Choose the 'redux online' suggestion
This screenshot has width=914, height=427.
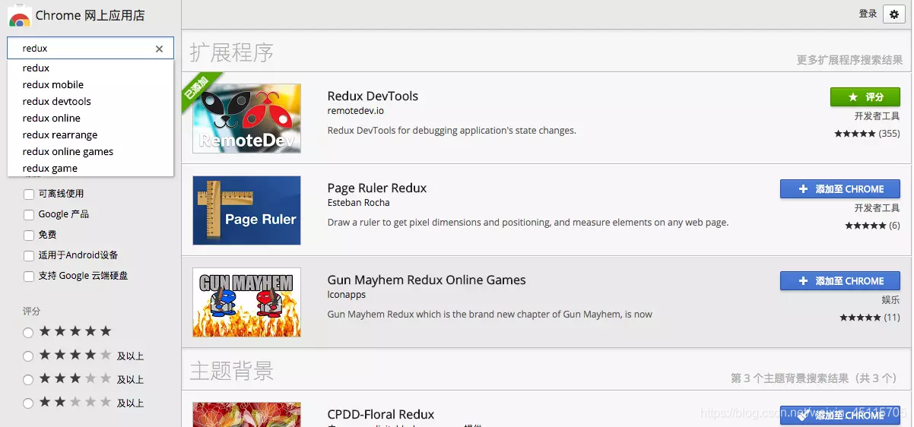[x=90, y=118]
